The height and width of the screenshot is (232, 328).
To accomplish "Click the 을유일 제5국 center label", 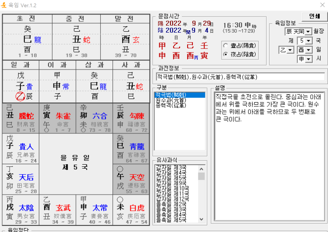I will [75, 162].
